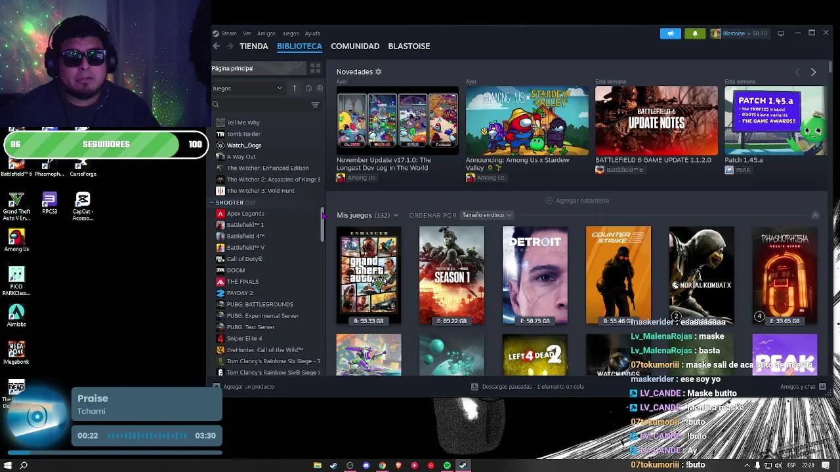Screen dimensions: 840x472
Task: Click Agregar estantería
Action: [x=577, y=201]
